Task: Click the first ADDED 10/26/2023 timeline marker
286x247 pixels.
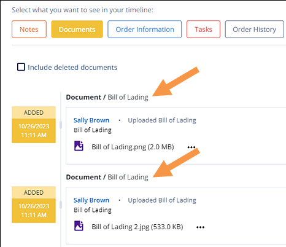Action: [34, 125]
